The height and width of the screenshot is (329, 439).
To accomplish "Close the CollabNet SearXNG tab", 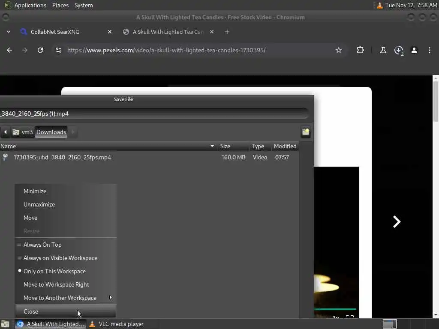I will coord(110,32).
